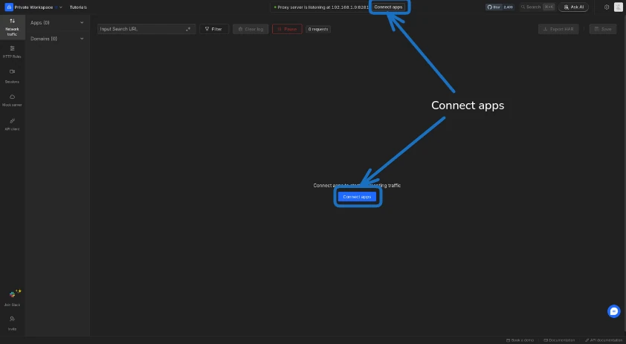Image resolution: width=626 pixels, height=344 pixels.
Task: Click the blue Connect apps button
Action: [357, 197]
